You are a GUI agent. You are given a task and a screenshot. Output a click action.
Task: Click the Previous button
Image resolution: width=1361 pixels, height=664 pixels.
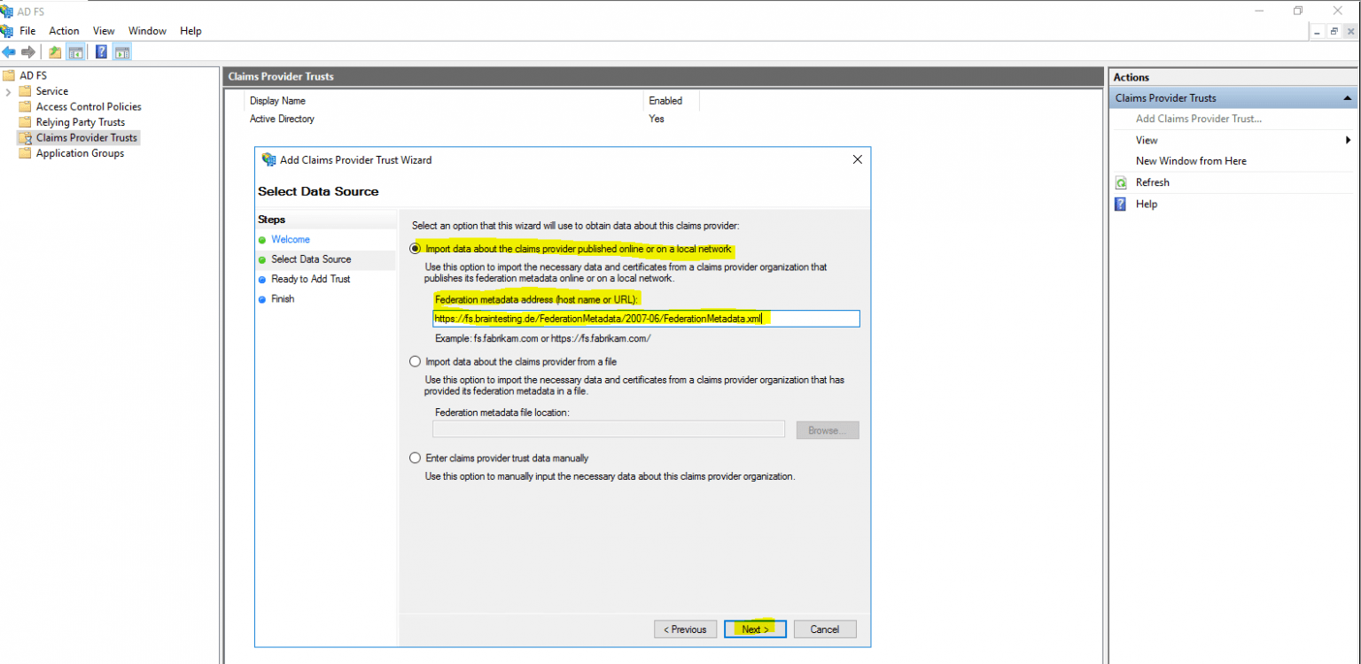(x=685, y=629)
